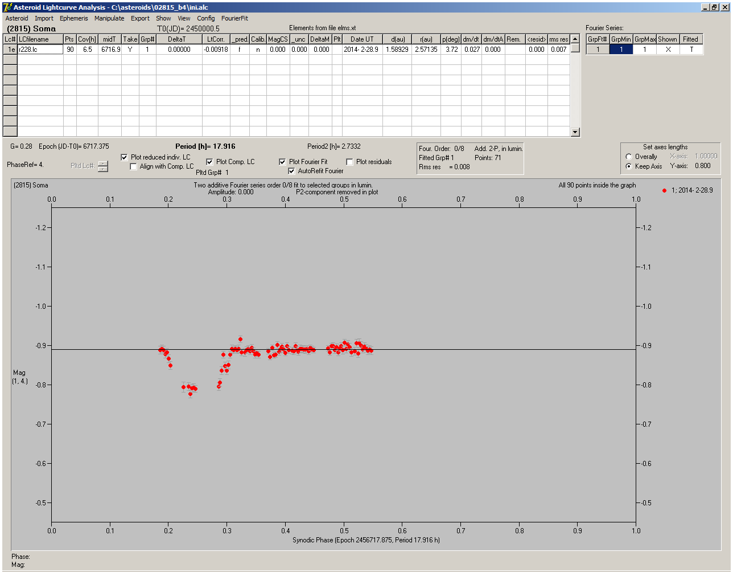Click the GrpFt# value cell in Fourier Series
This screenshot has width=733, height=572.
tap(598, 50)
